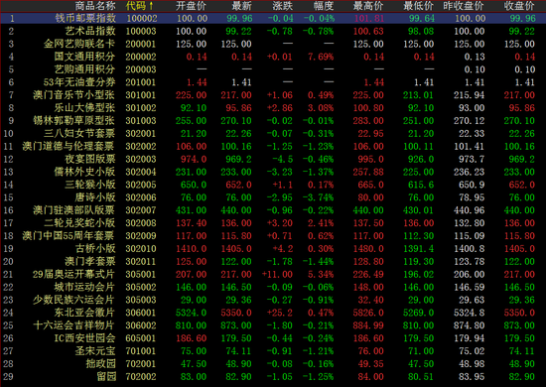Screen dimensions: 546x387
Task: Select the 圣宋元宝 item
Action: pyautogui.click(x=95, y=351)
